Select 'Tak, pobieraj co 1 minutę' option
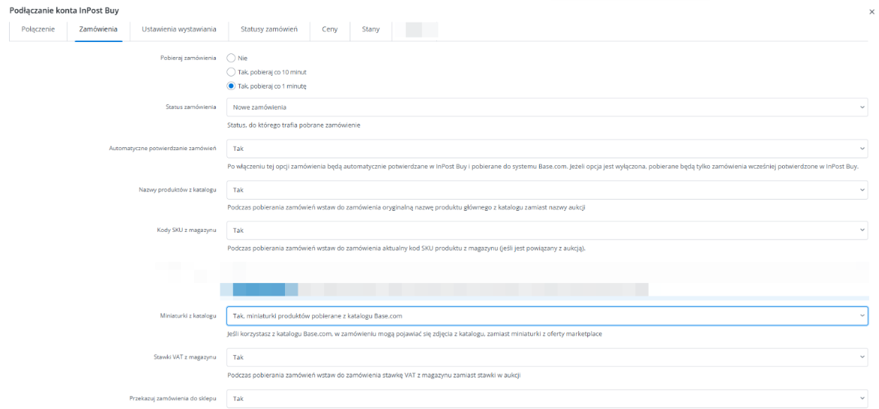The image size is (879, 409). (232, 86)
